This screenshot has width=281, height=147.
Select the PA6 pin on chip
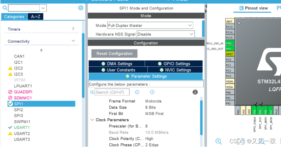tap(265, 110)
